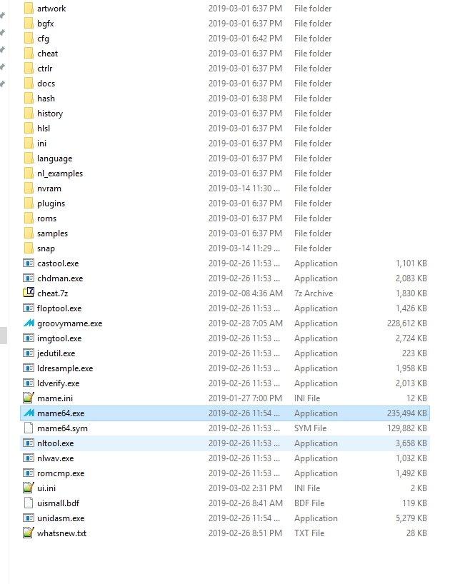Screen dimensions: 465x584
Task: Select the ldresample.exe file name
Action: point(65,368)
